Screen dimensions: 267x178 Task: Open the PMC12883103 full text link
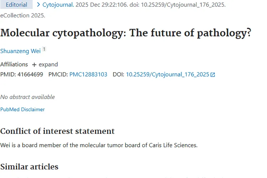[x=88, y=74]
